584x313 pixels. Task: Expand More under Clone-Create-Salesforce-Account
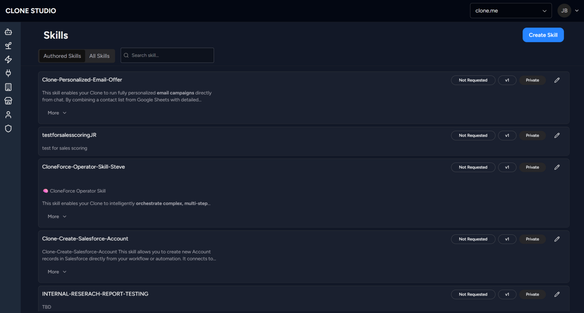point(57,272)
